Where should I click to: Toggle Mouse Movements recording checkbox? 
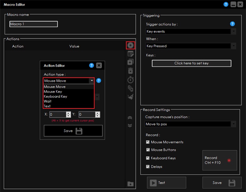(x=148, y=142)
